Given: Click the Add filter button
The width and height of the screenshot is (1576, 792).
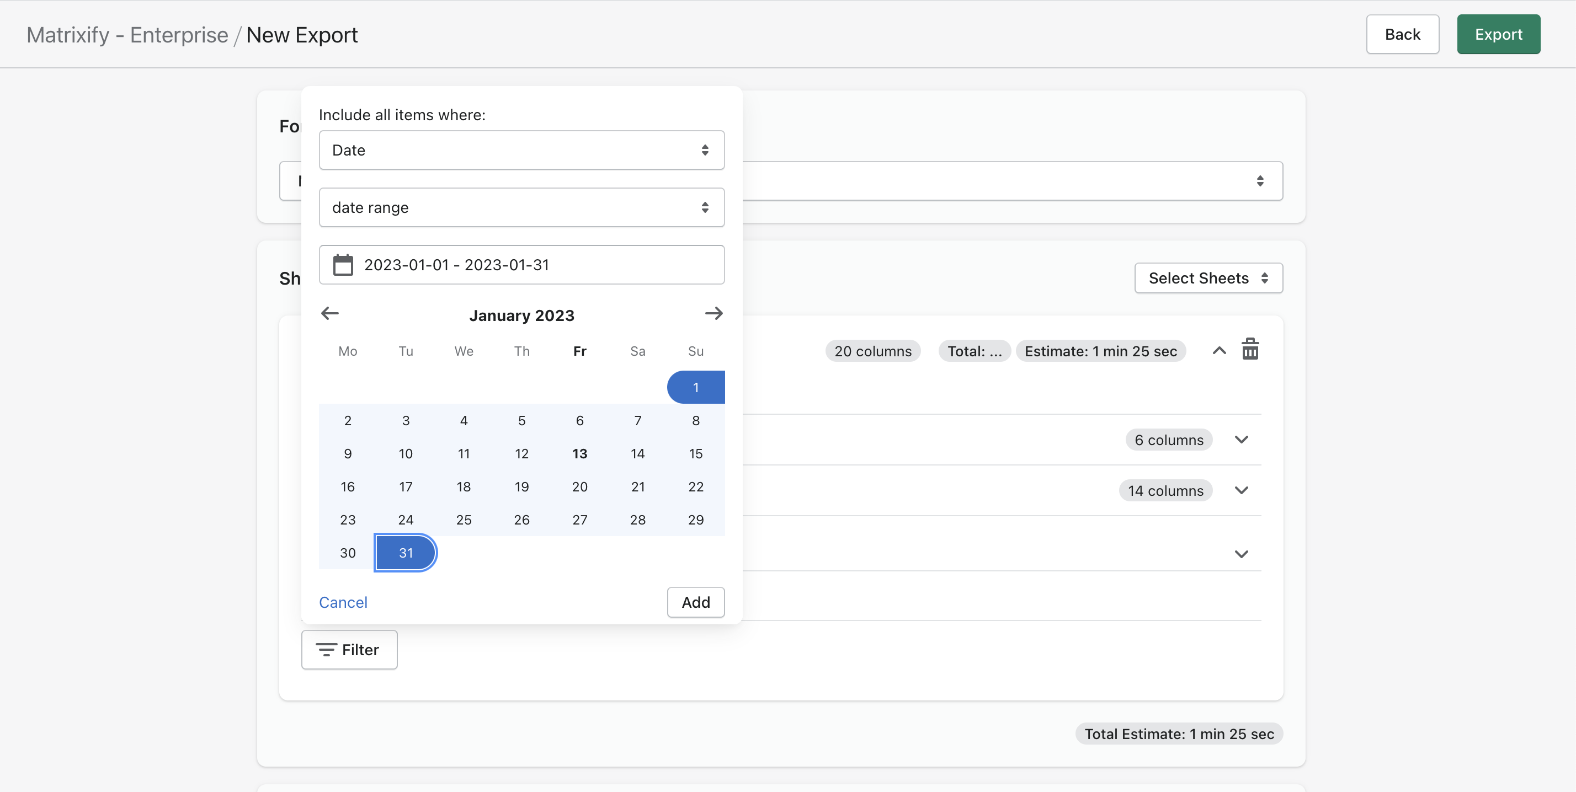Looking at the screenshot, I should click(x=696, y=602).
